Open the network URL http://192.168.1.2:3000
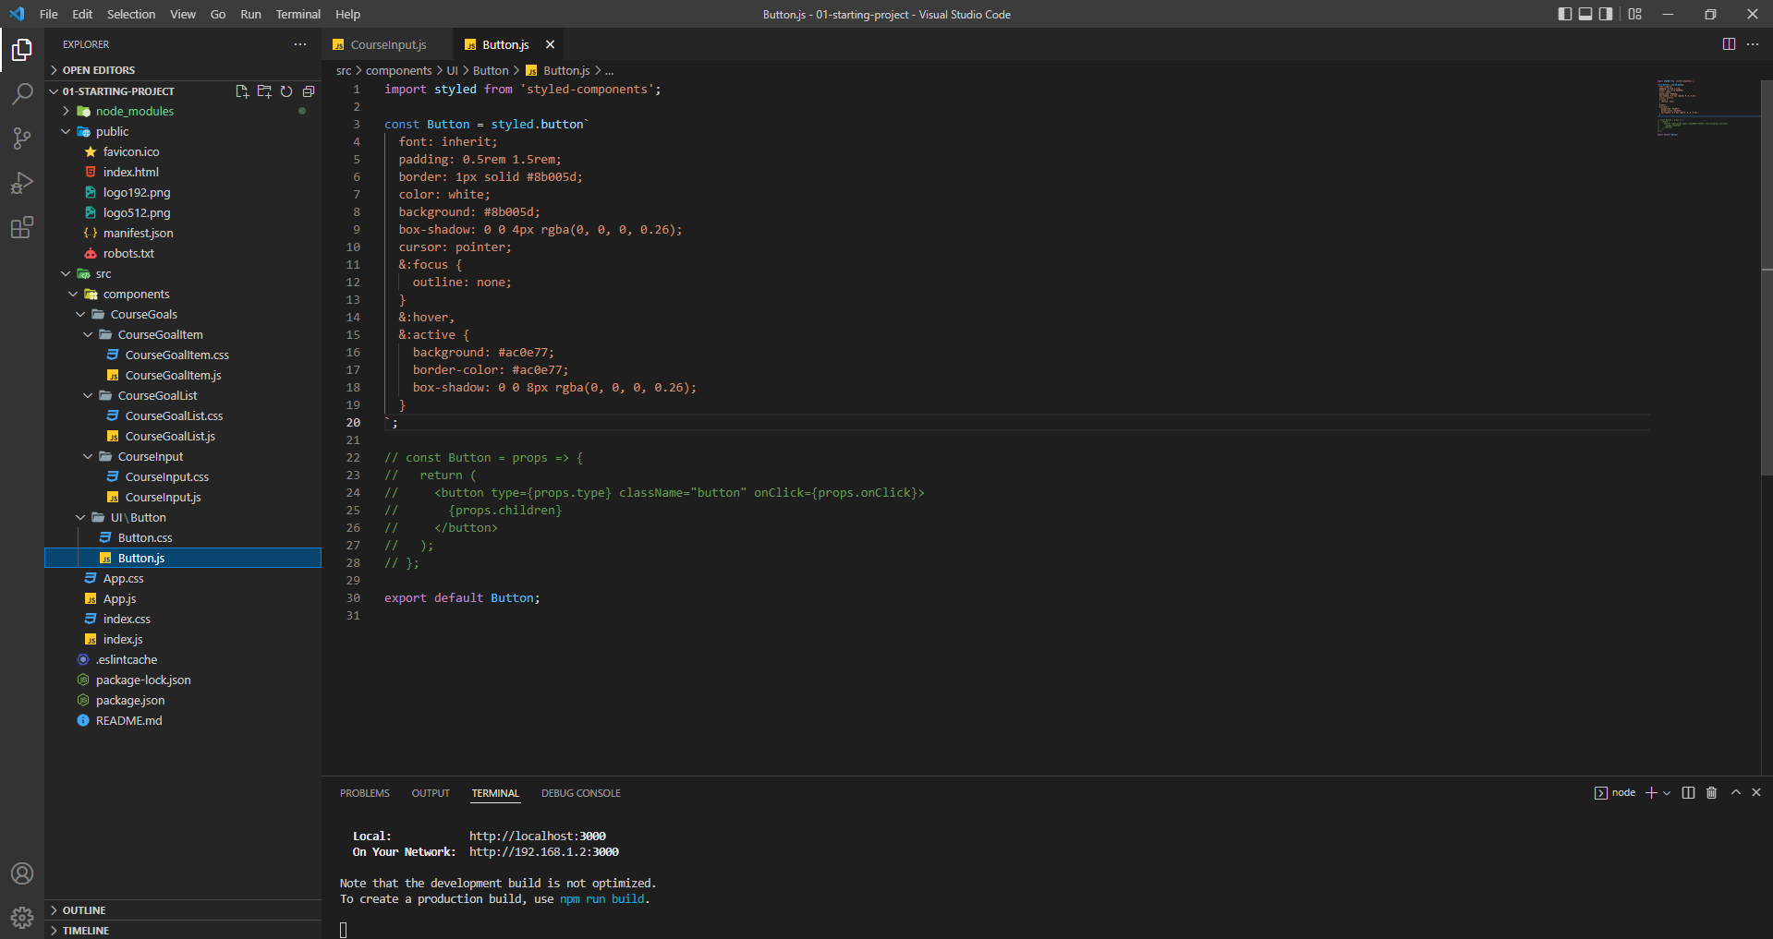The height and width of the screenshot is (939, 1773). pyautogui.click(x=544, y=851)
